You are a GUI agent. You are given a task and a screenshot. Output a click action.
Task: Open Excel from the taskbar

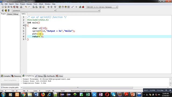[88, 95]
